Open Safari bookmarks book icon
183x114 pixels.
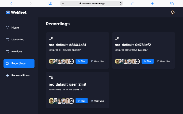coord(50,3)
